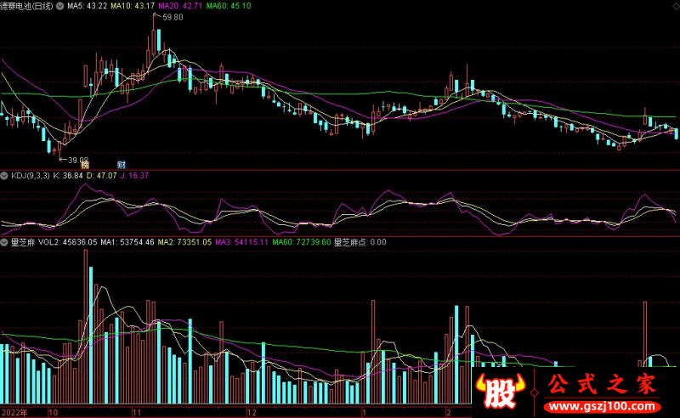Select the 量芝麻 indicator name
The width and height of the screenshot is (680, 418).
[x=23, y=242]
